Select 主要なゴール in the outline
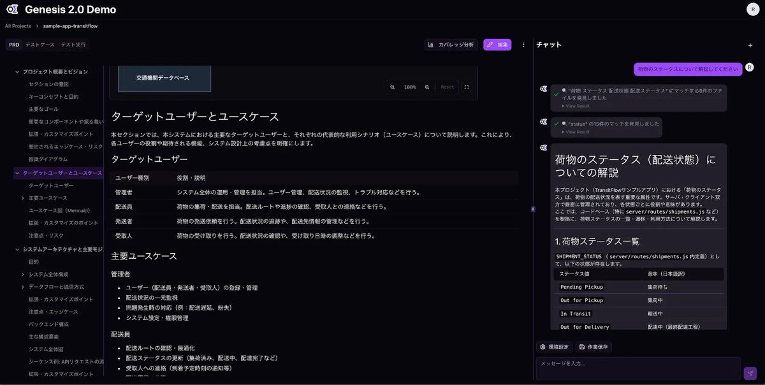Viewport: 765px width, 385px height. 43,109
